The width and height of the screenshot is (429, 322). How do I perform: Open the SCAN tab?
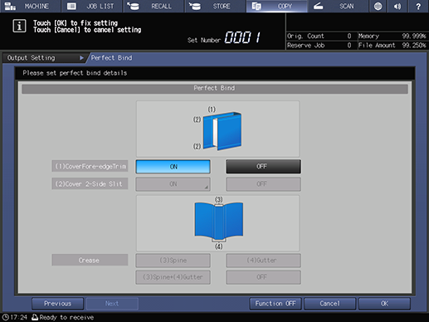[338, 6]
